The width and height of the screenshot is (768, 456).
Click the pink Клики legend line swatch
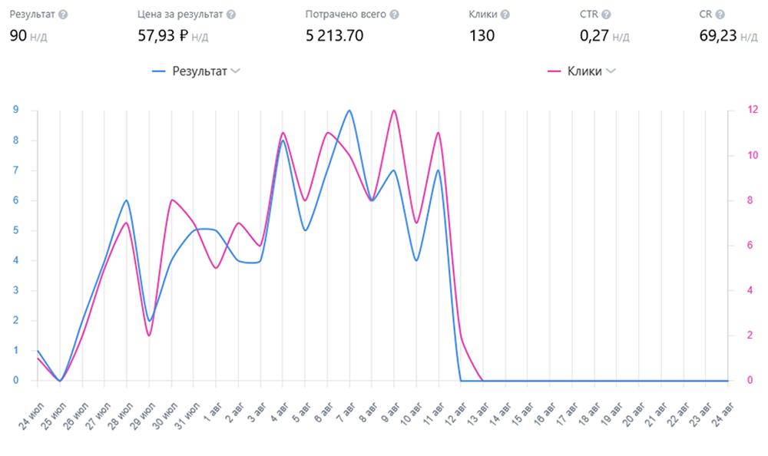[554, 71]
